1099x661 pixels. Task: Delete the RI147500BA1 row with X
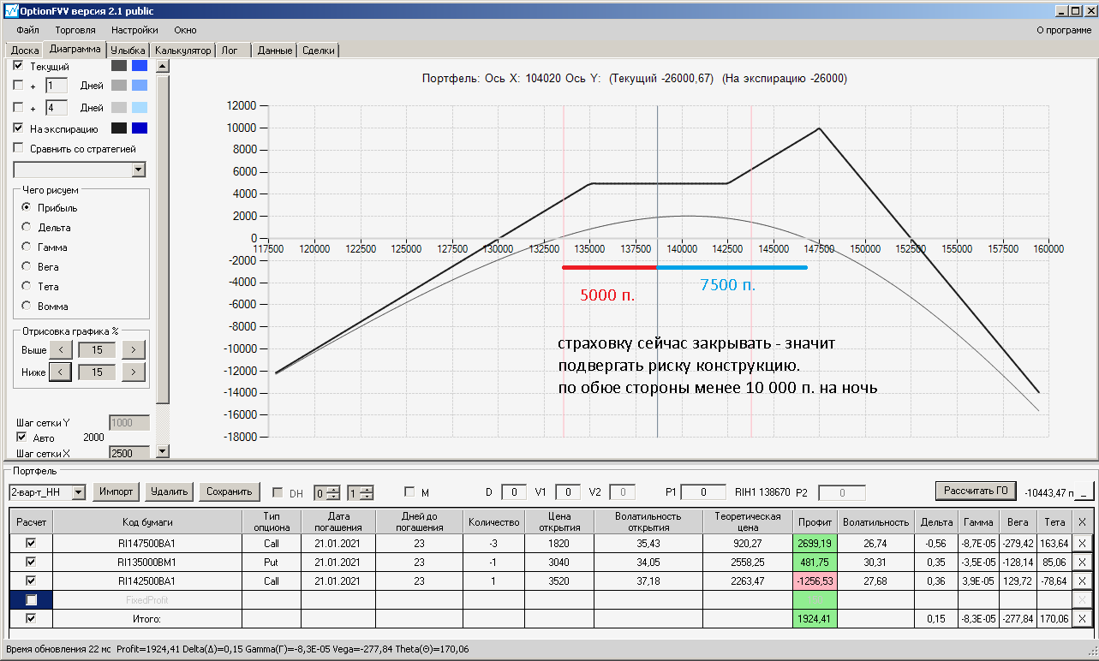1082,543
